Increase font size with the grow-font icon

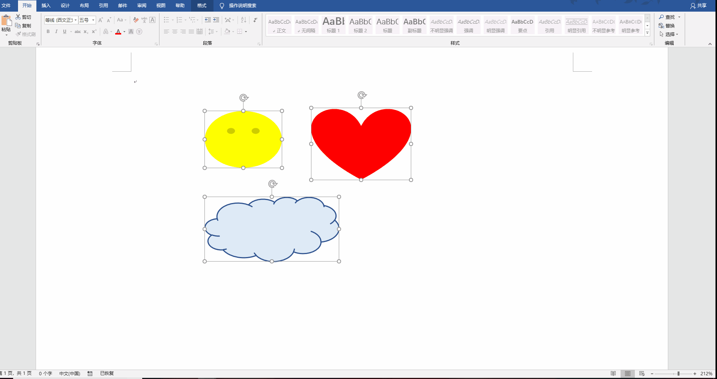(101, 20)
